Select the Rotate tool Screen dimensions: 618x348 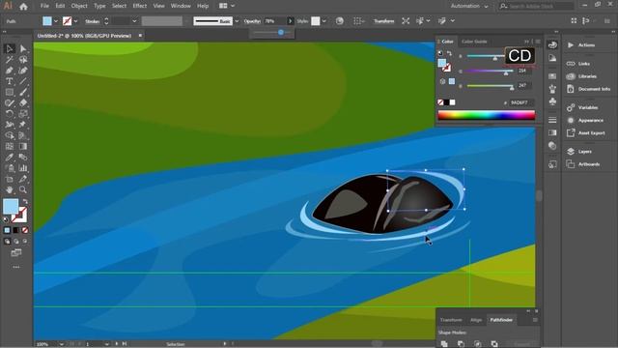pyautogui.click(x=10, y=114)
